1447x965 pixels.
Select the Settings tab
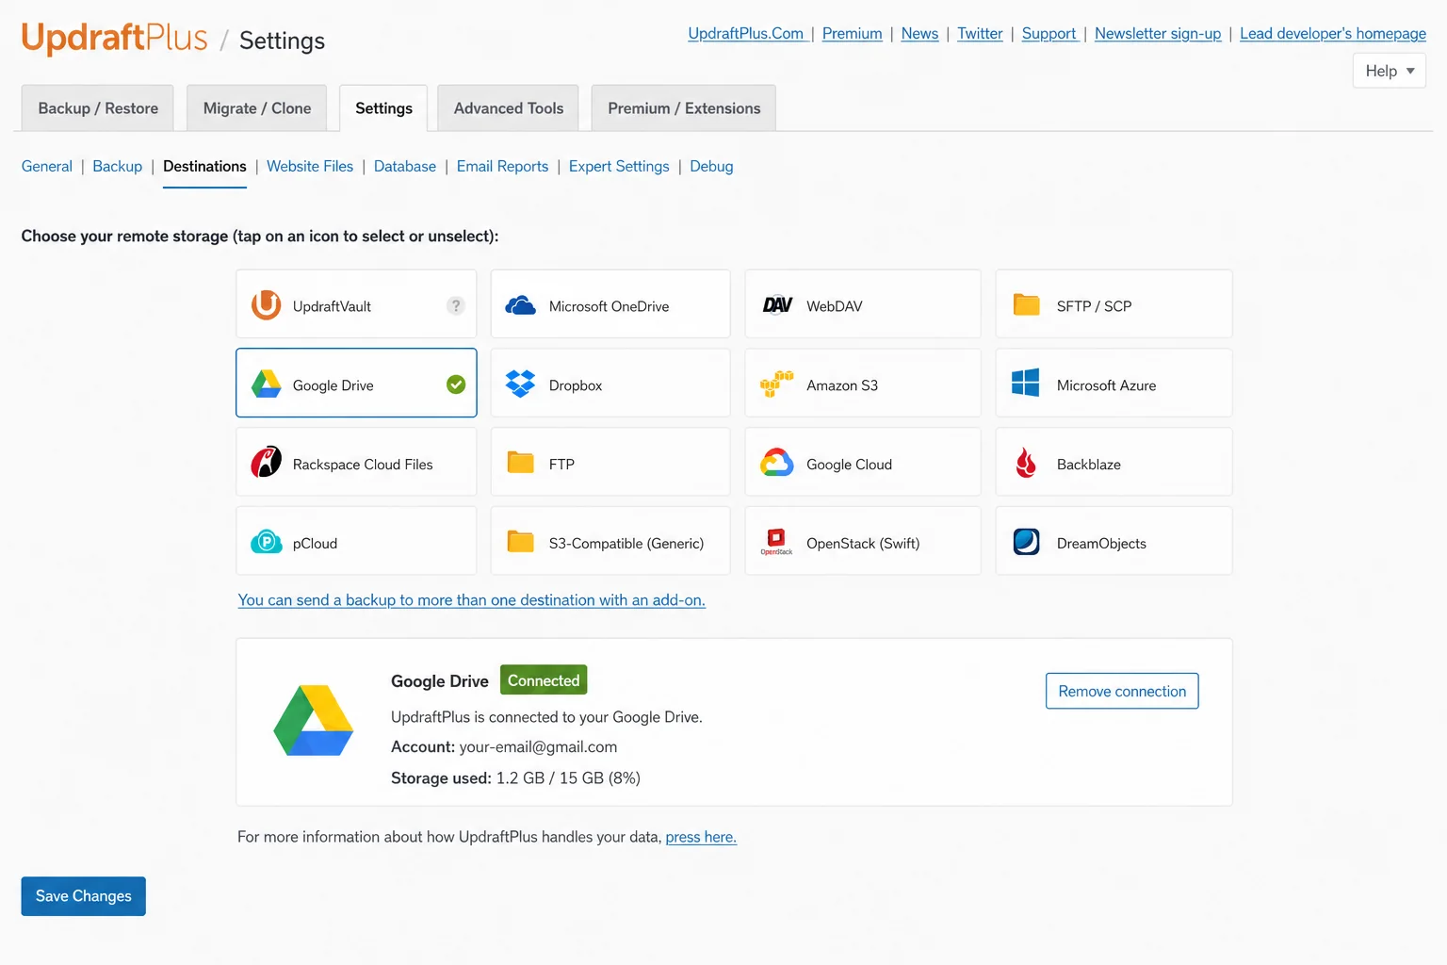point(383,108)
